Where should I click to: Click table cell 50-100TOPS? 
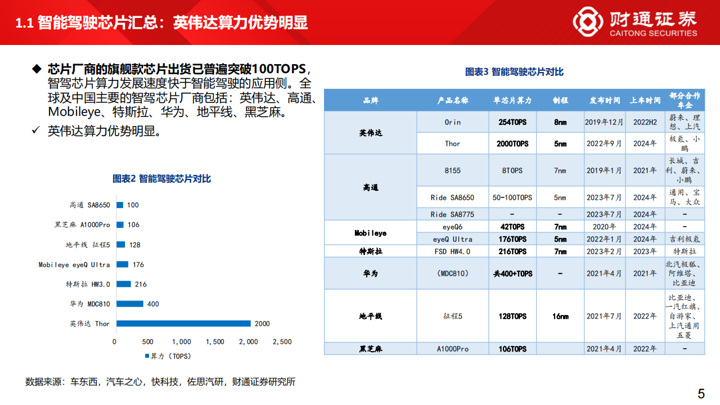pyautogui.click(x=512, y=197)
